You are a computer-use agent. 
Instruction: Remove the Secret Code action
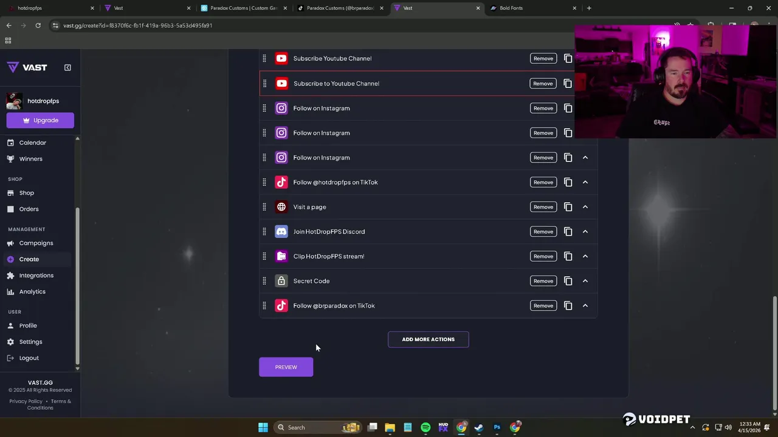point(543,281)
